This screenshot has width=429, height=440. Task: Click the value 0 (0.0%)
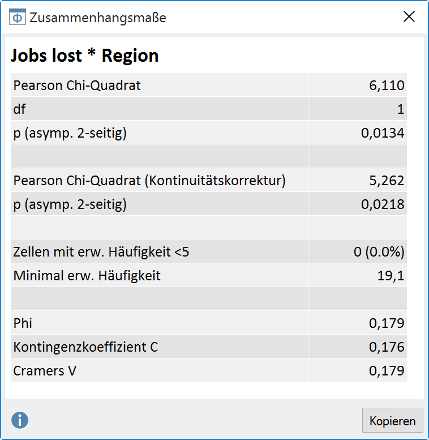tap(379, 252)
